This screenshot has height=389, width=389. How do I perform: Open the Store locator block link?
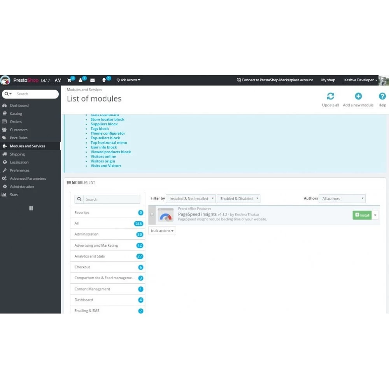click(x=107, y=119)
